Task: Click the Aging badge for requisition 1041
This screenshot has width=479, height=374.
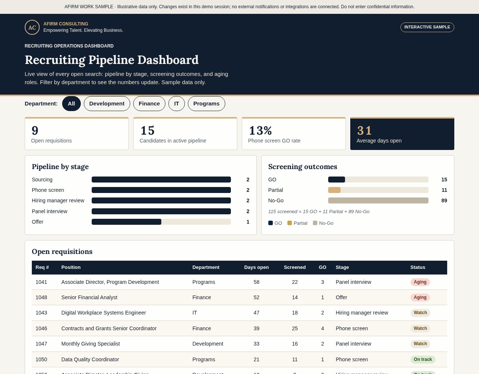Action: point(420,282)
